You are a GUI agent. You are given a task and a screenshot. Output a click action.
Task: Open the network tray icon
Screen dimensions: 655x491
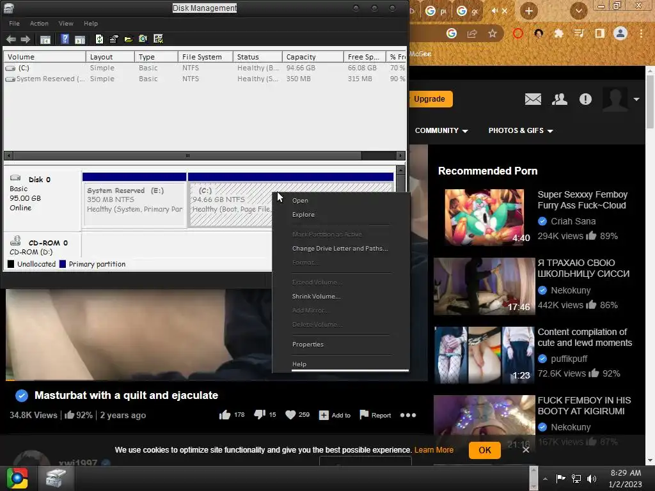[x=576, y=478]
